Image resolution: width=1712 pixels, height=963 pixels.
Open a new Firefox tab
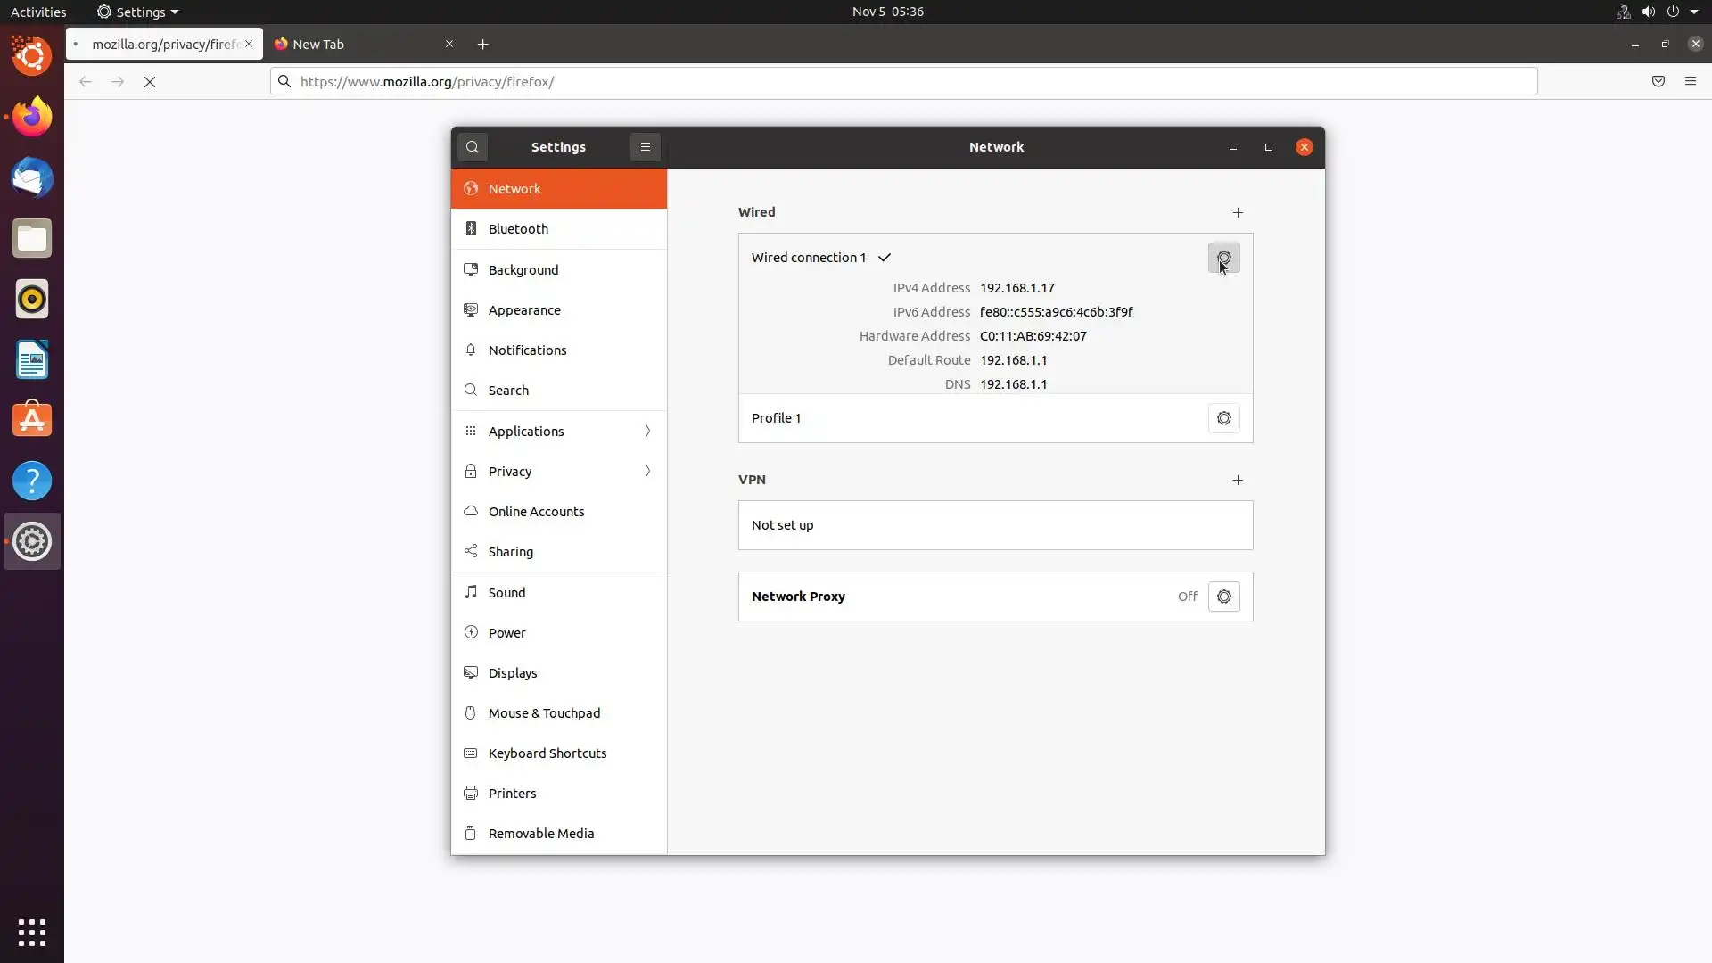[x=482, y=44]
